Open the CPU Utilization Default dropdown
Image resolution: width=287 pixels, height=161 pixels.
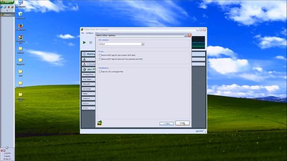(x=122, y=44)
